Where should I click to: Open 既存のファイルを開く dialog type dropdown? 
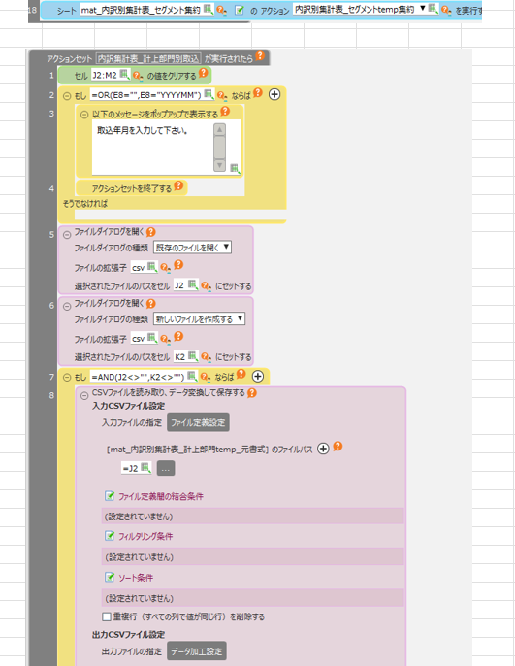192,248
